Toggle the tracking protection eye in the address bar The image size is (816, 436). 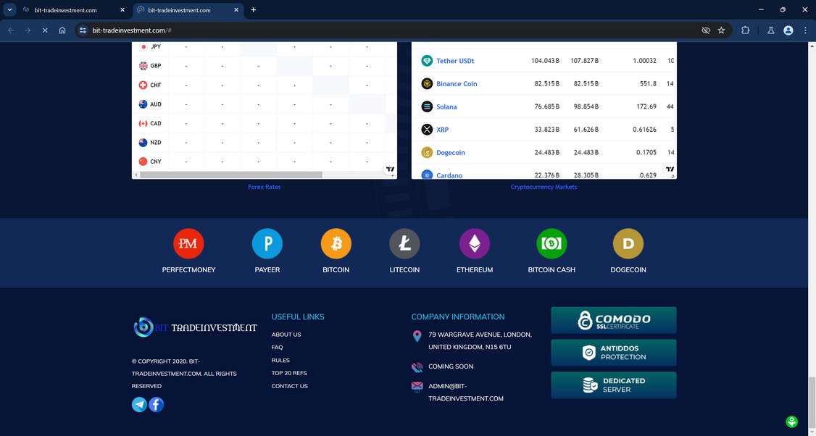[705, 30]
